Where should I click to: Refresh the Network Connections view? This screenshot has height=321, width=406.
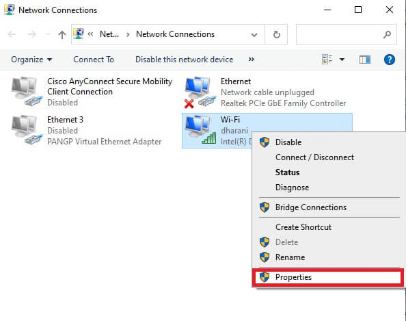[276, 34]
